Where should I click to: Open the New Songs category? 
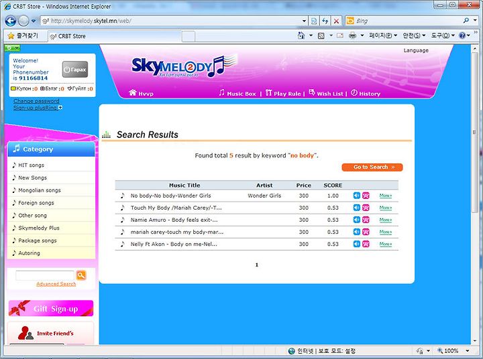52,177
